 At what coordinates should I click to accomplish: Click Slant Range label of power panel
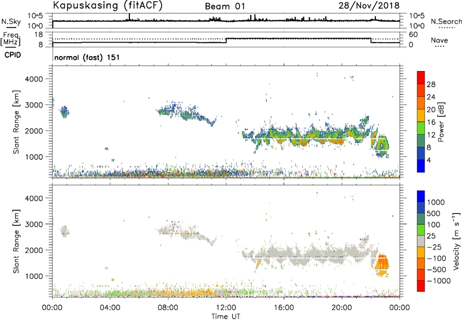pos(16,122)
